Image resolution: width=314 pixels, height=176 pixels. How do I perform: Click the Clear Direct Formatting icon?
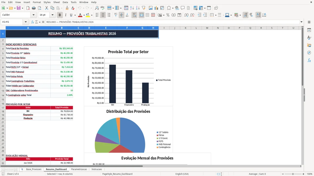73,8
